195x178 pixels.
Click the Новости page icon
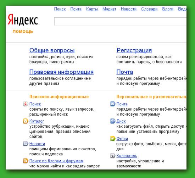coord(26,144)
